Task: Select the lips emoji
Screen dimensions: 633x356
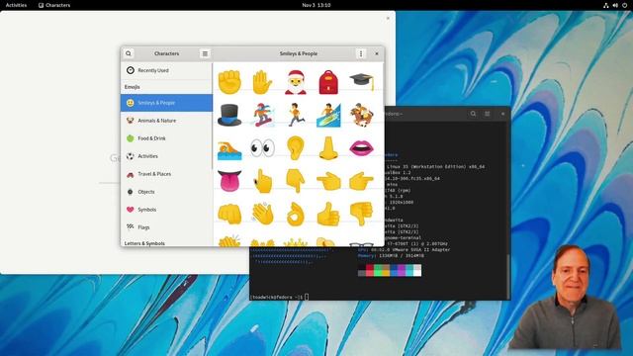Action: coord(361,148)
